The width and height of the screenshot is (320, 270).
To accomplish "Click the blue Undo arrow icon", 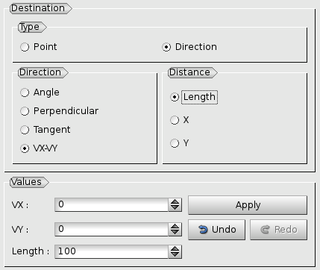I will coord(203,230).
